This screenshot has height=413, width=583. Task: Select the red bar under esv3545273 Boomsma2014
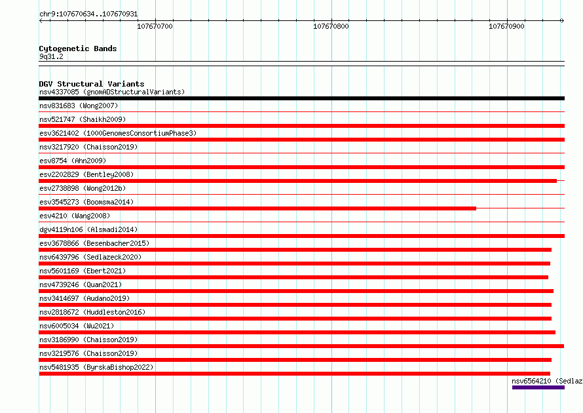coord(257,208)
